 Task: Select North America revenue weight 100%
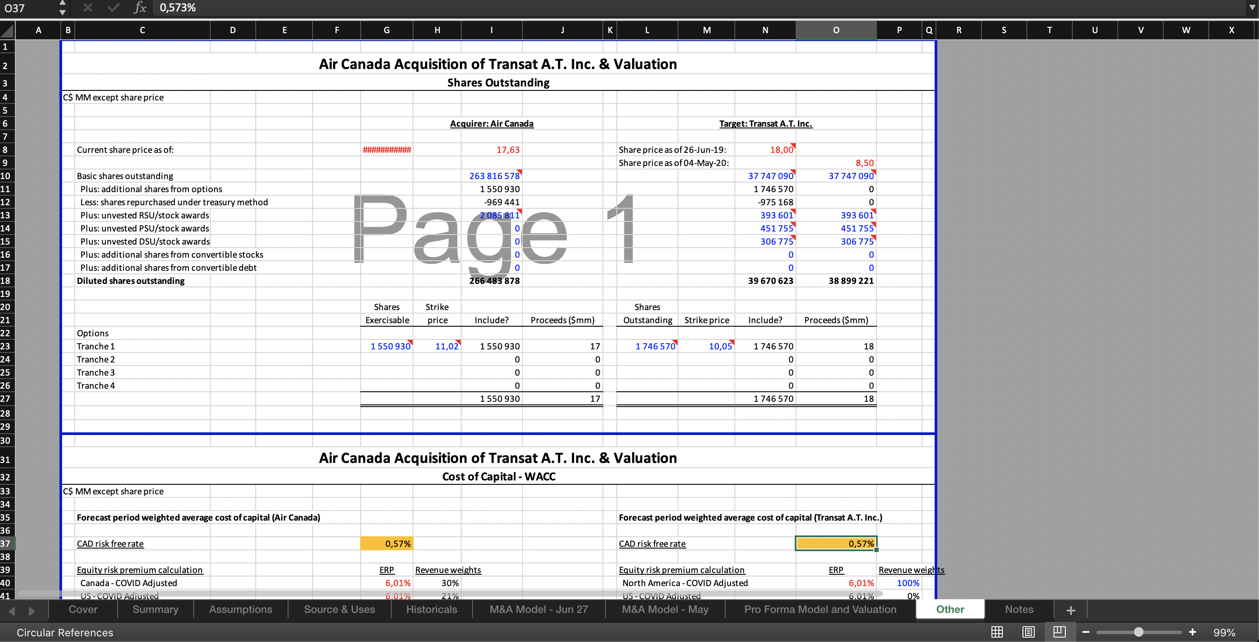pos(899,583)
